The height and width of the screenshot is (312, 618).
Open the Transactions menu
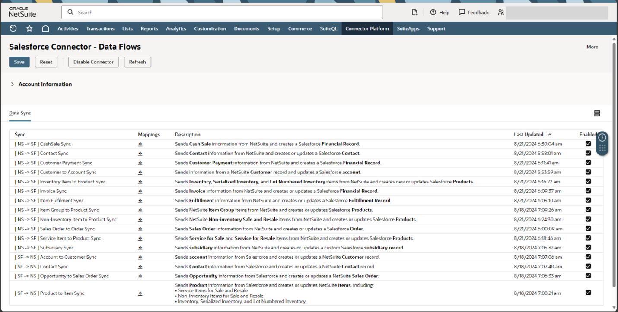click(x=100, y=29)
